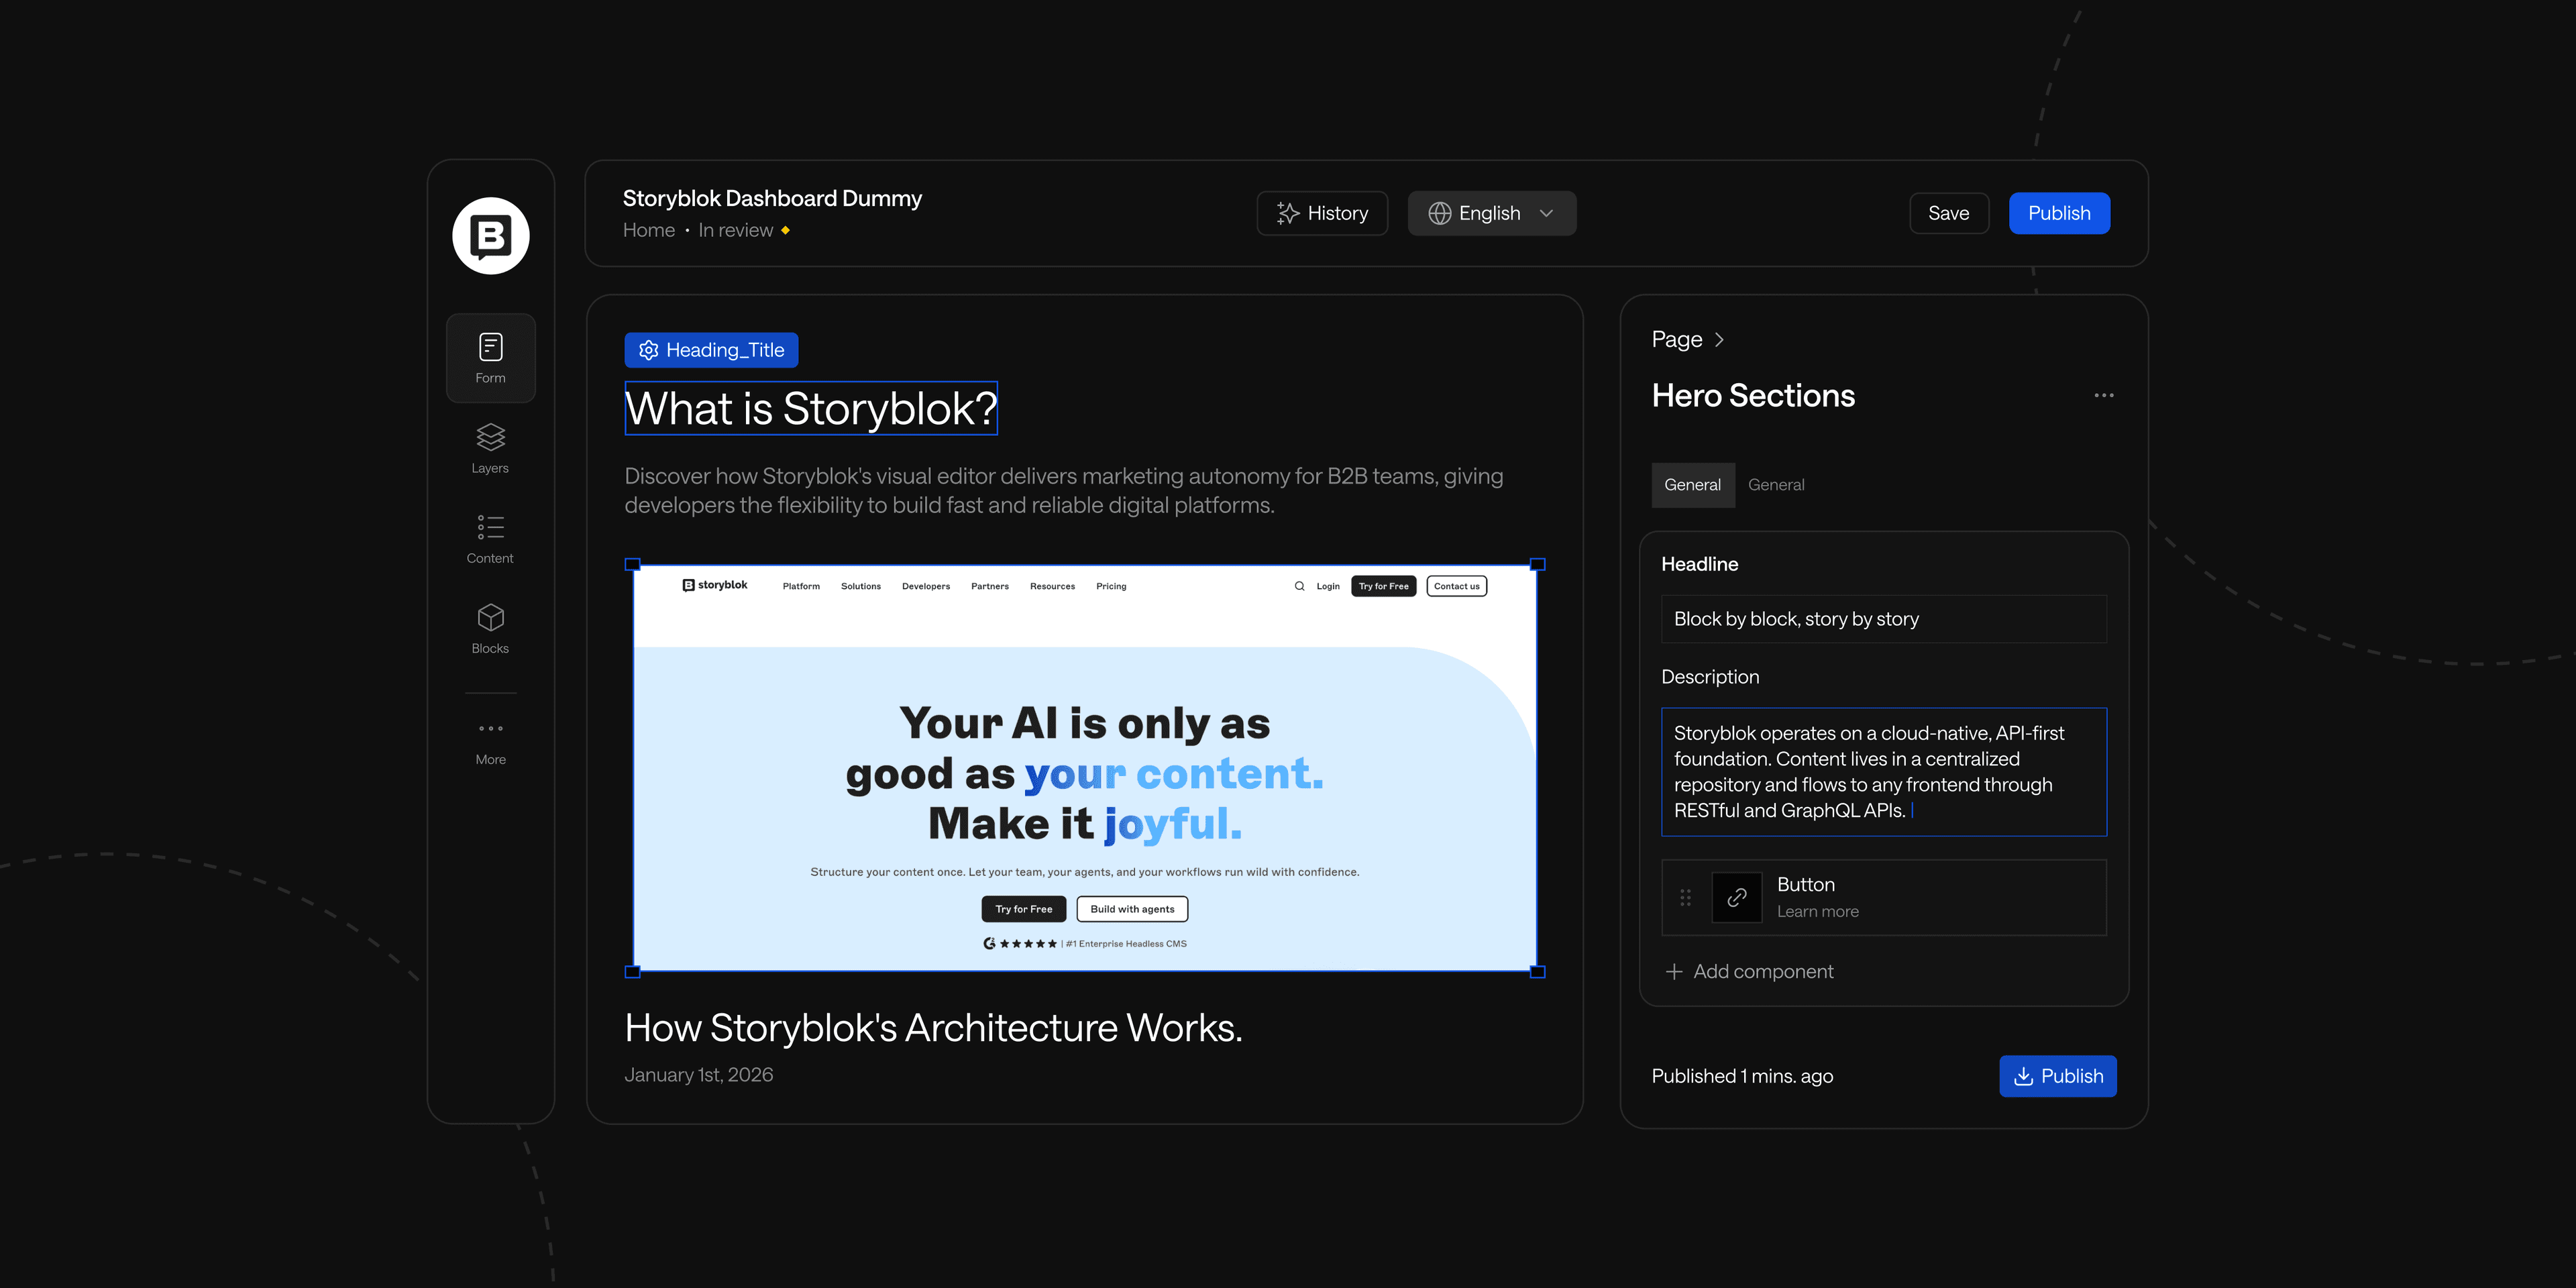
Task: Open Developers in preview navbar
Action: tap(926, 586)
